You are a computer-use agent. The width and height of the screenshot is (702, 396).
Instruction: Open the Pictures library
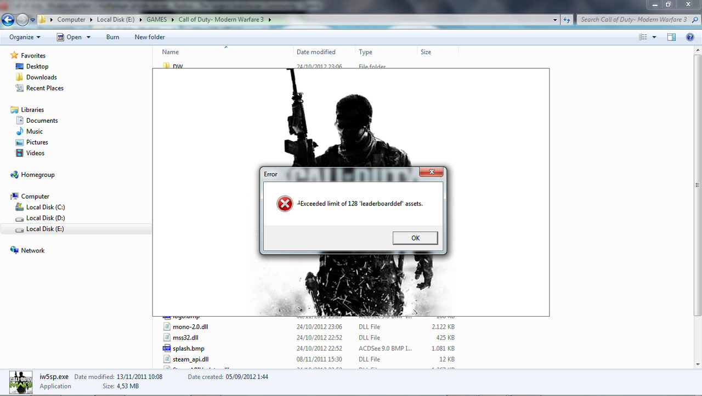[x=37, y=142]
